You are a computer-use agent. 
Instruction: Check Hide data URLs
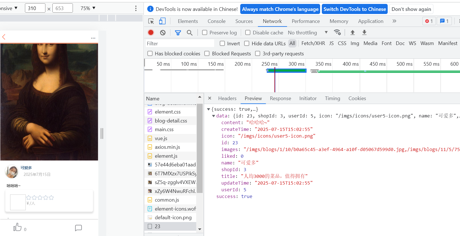pos(247,43)
